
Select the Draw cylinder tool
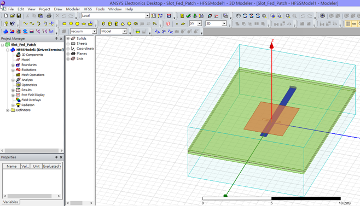pyautogui.click(x=110, y=23)
